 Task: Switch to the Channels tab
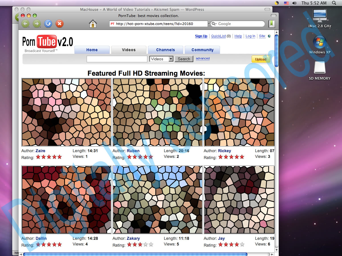click(x=166, y=50)
